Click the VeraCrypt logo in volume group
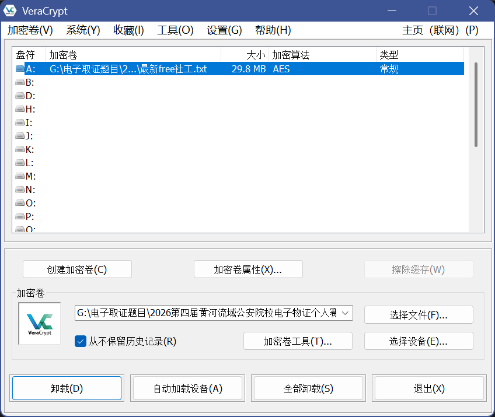Screen dimensions: 495x417 point(40,324)
